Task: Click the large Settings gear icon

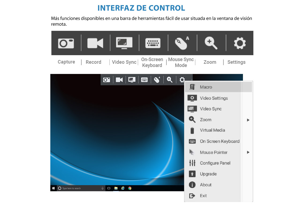Action: coord(239,43)
